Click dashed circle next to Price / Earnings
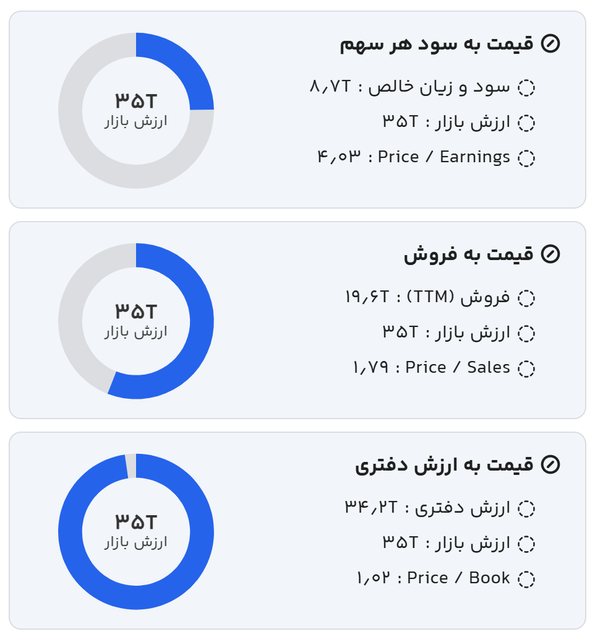The width and height of the screenshot is (595, 639). (526, 159)
